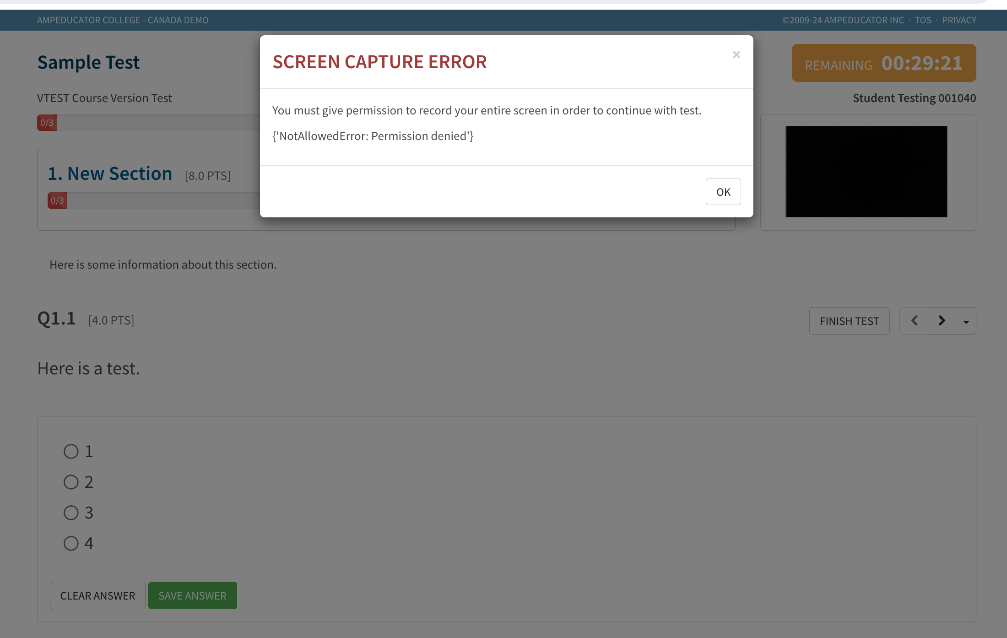
Task: Click the Finish Test button
Action: [849, 321]
